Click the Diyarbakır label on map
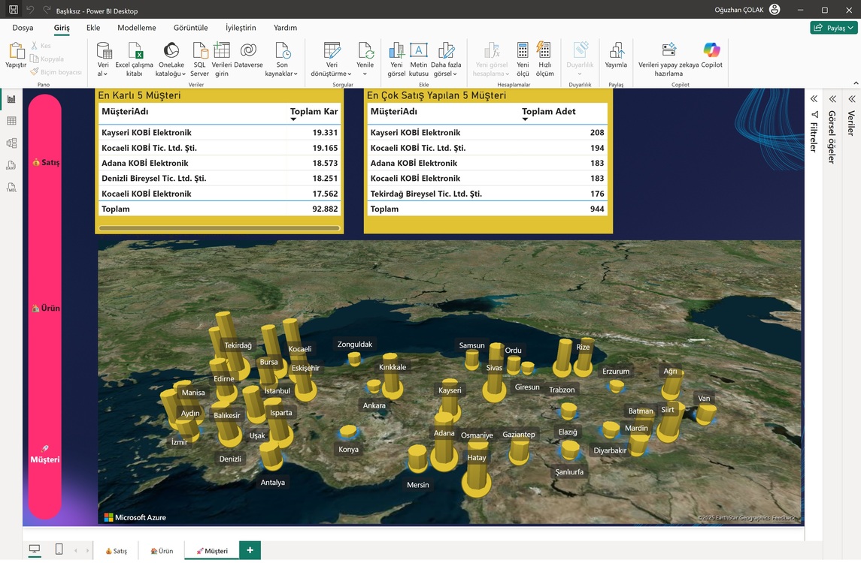This screenshot has height=563, width=861. (x=610, y=450)
